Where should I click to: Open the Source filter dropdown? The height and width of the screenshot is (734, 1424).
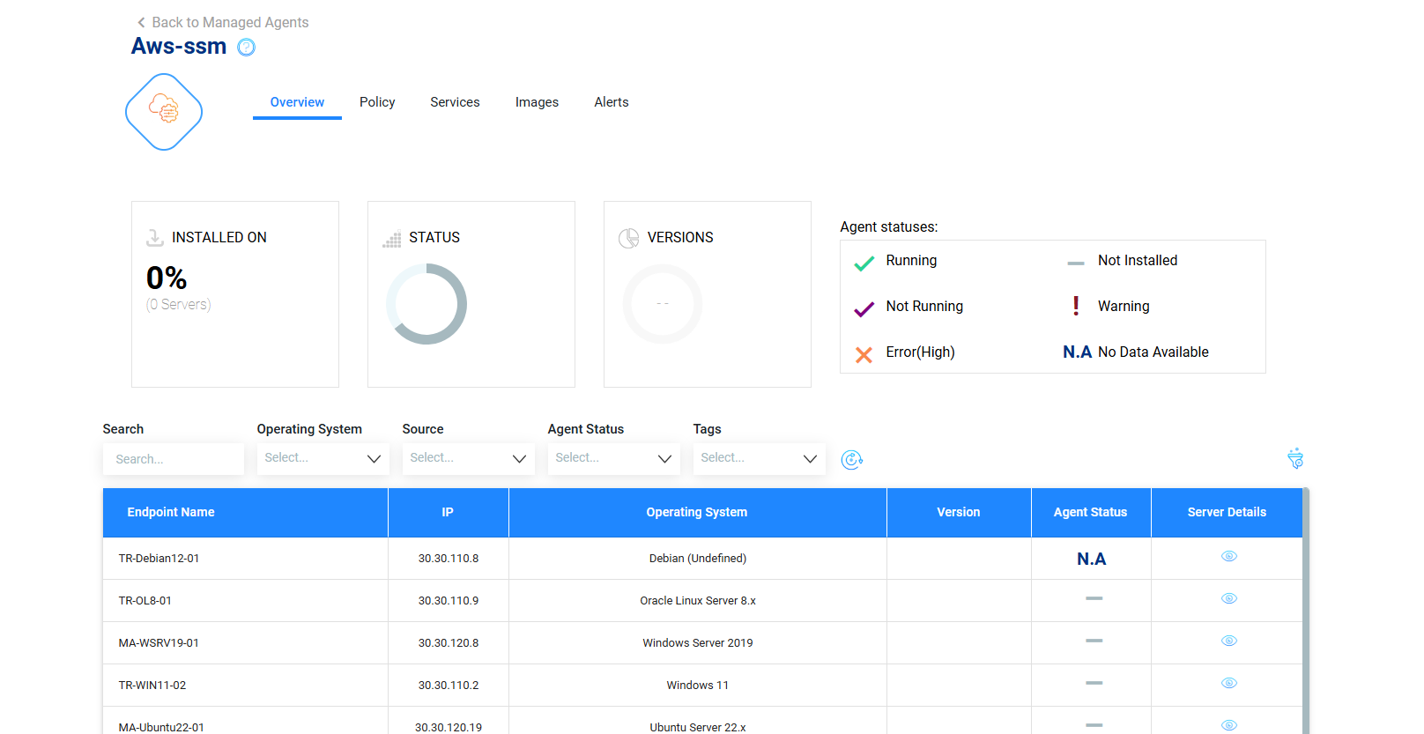point(468,458)
